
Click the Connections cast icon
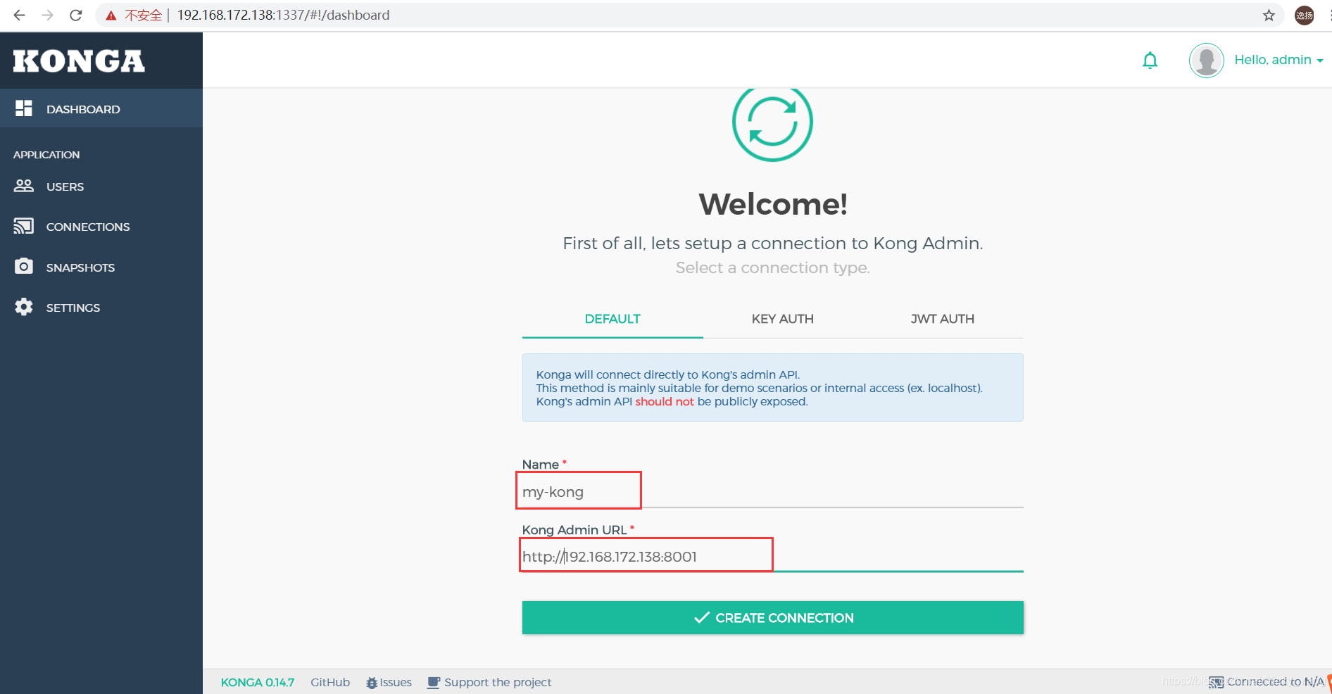(24, 226)
